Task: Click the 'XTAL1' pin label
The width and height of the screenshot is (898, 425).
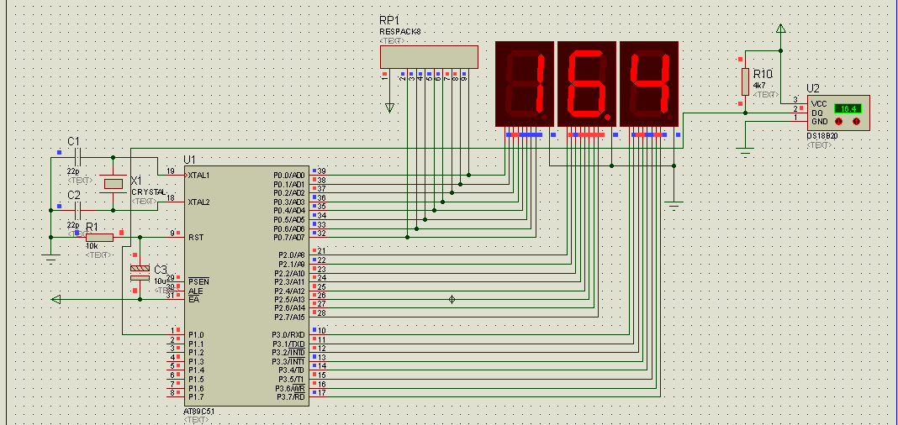Action: 198,175
